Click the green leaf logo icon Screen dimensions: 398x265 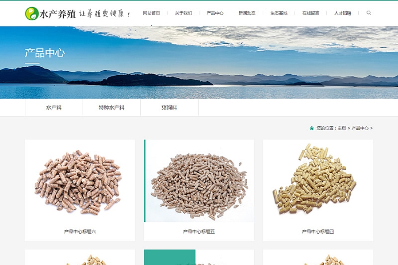pyautogui.click(x=32, y=13)
